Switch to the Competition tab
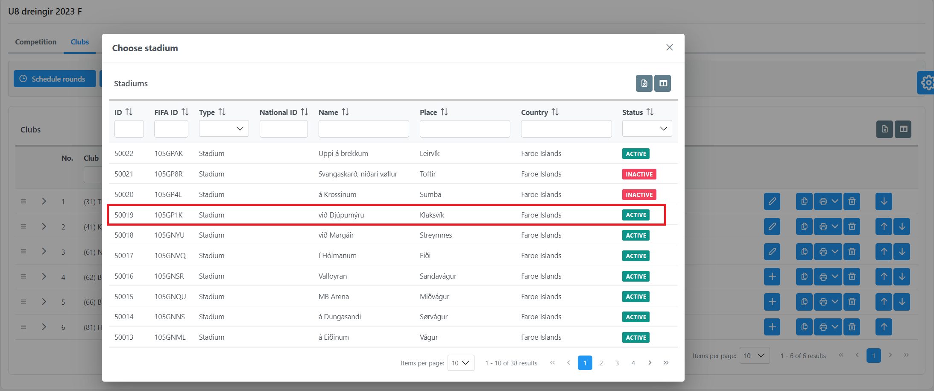934x391 pixels. (x=36, y=42)
